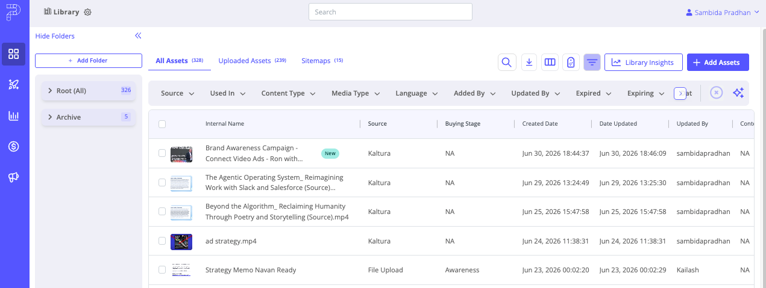
Task: Open the megaphone announcements icon in sidebar
Action: pyautogui.click(x=14, y=177)
